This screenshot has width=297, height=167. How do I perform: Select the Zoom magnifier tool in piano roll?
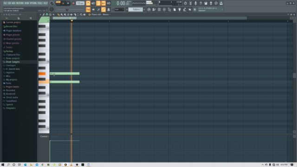click(81, 14)
